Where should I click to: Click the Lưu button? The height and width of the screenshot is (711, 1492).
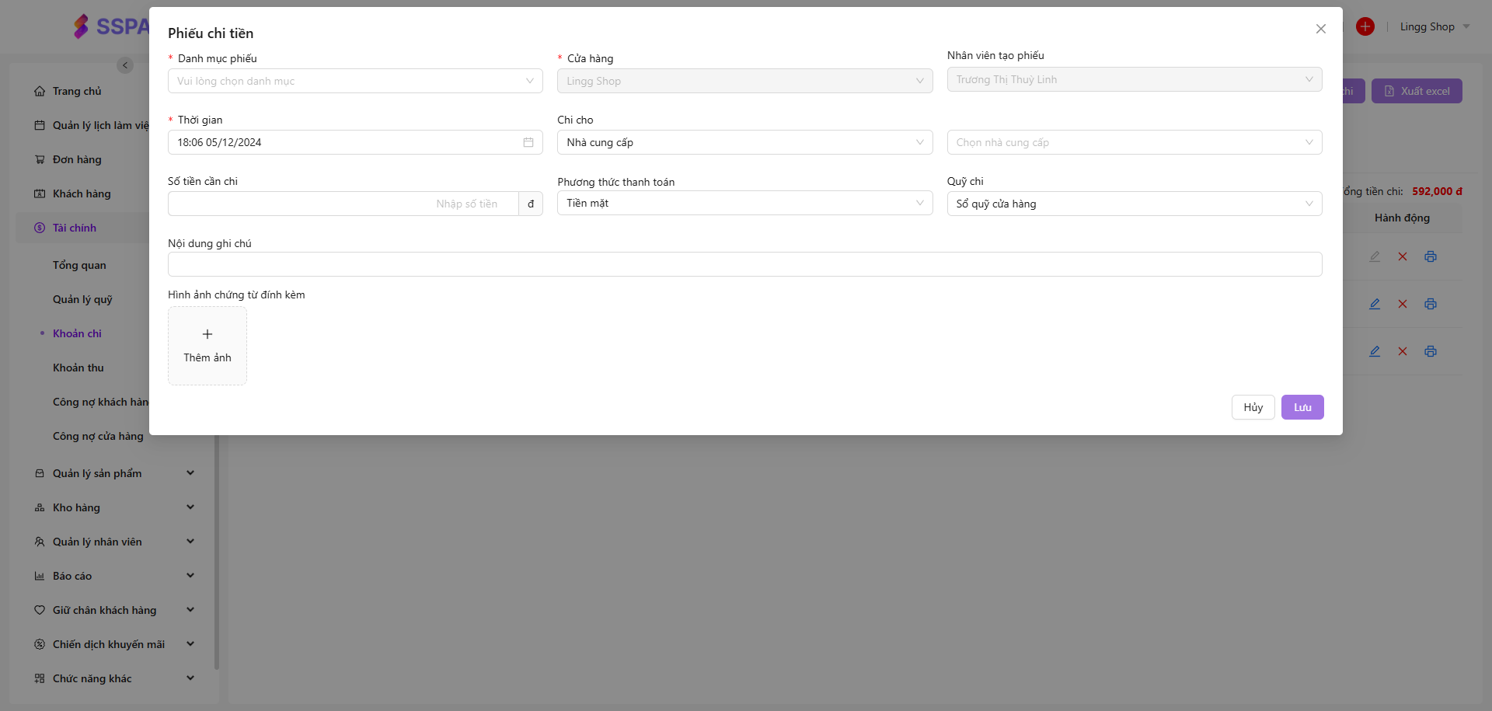coord(1302,407)
